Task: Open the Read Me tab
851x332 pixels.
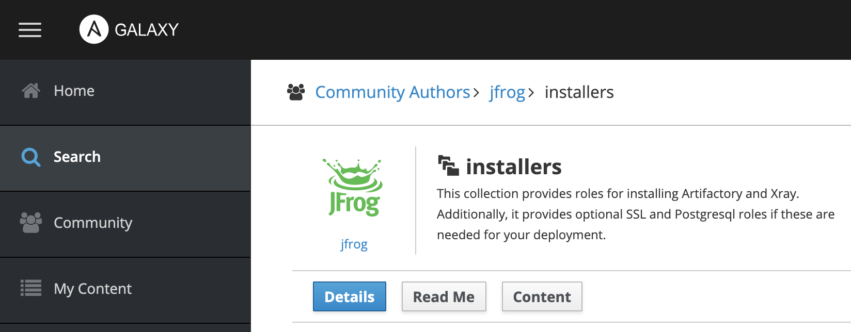Action: click(x=444, y=296)
